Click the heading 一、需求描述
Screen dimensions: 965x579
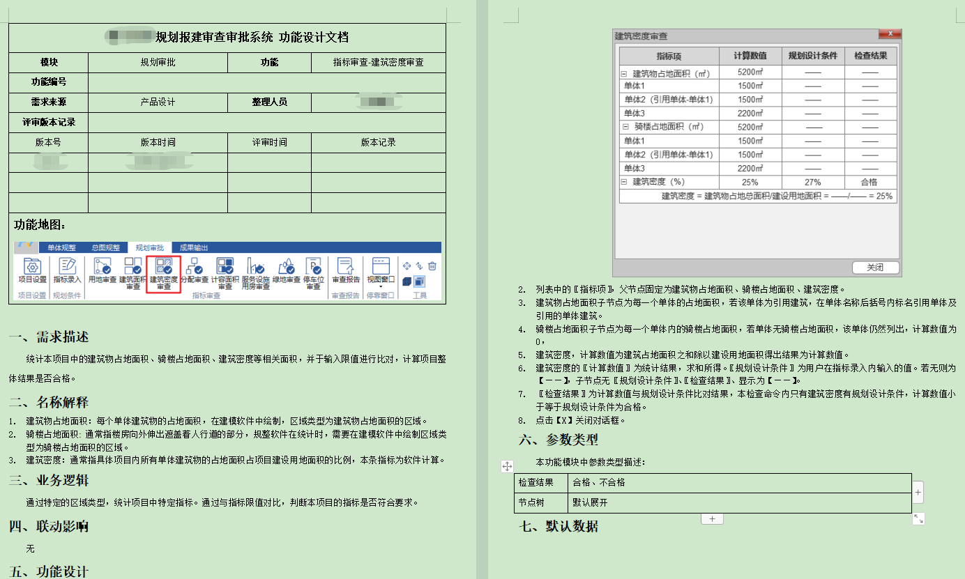tap(49, 338)
